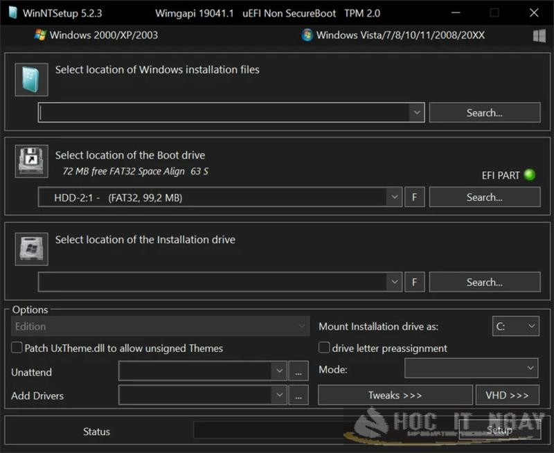Screen dimensions: 554x453
Task: Click the Windows installation files box icon
Action: [x=31, y=80]
